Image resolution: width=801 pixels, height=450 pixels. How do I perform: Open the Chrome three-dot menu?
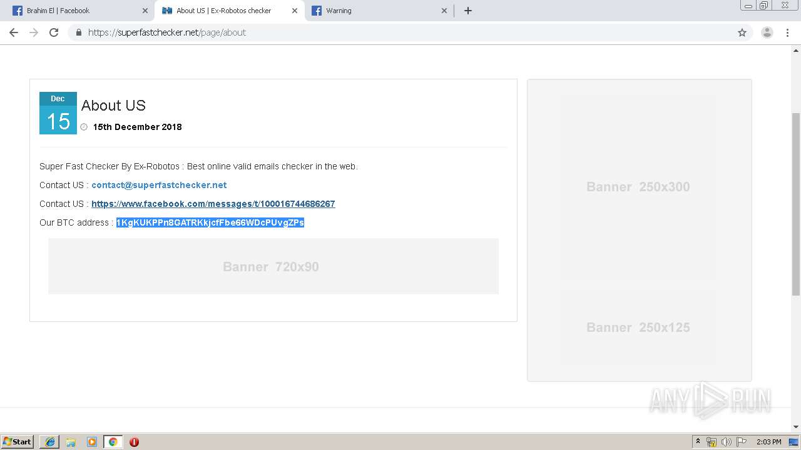coord(788,32)
